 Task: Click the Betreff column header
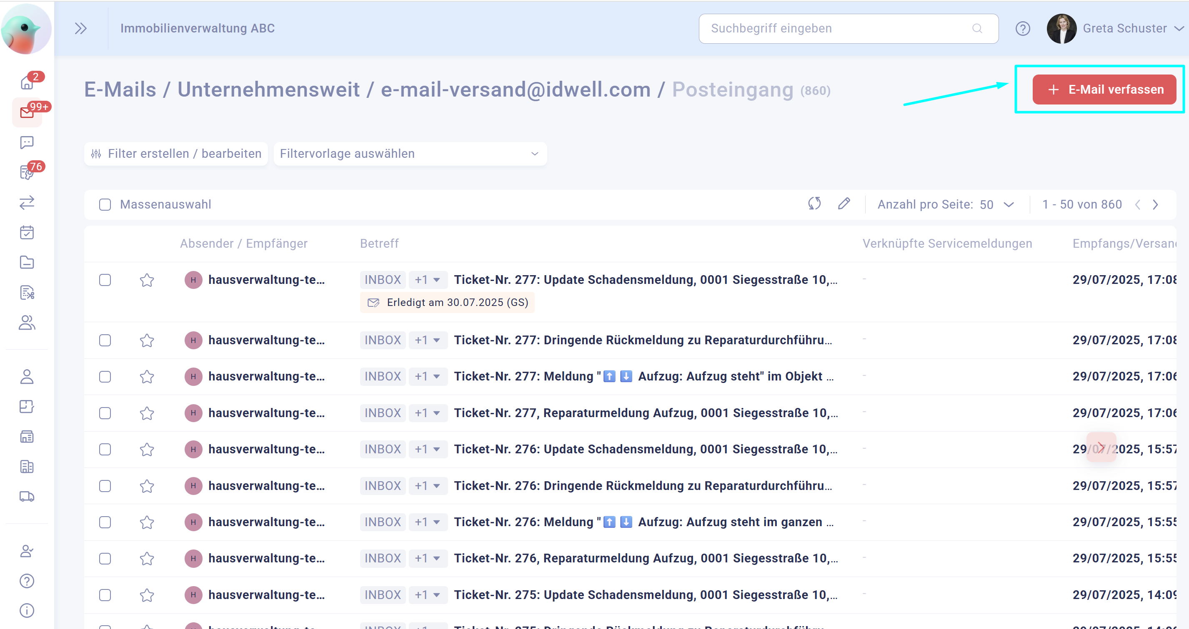[x=379, y=244]
